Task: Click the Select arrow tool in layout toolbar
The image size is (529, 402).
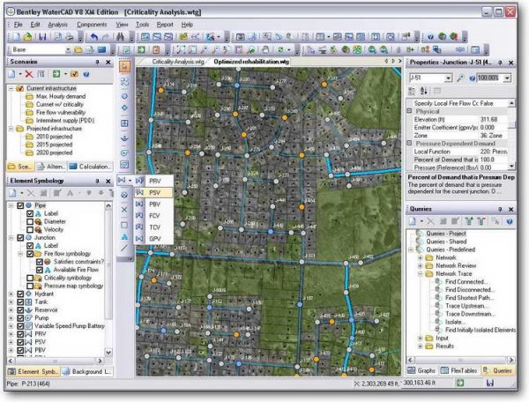Action: pyautogui.click(x=124, y=66)
